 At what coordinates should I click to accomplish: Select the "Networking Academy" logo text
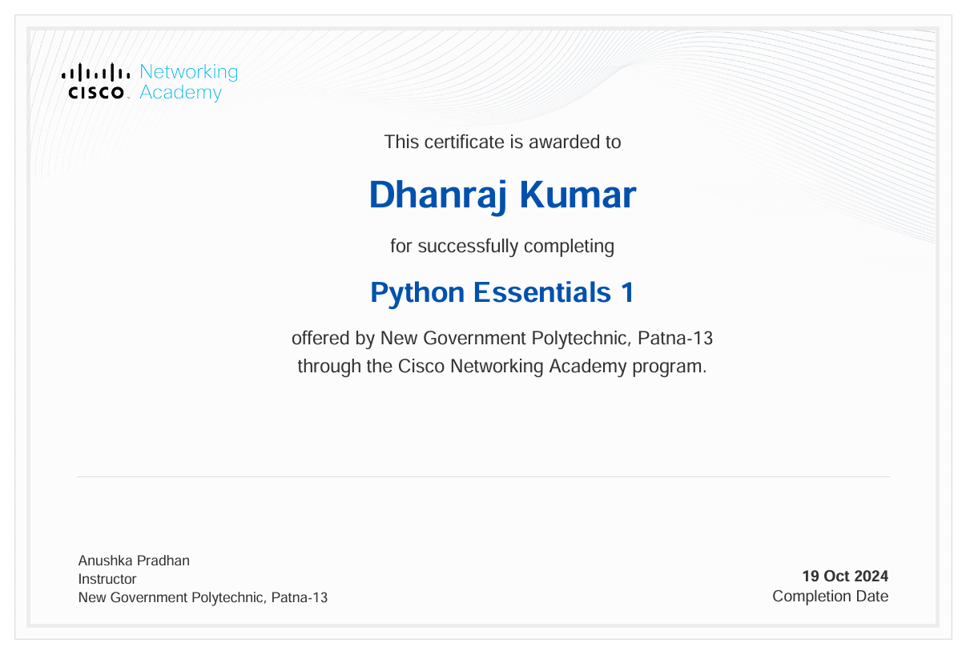188,82
